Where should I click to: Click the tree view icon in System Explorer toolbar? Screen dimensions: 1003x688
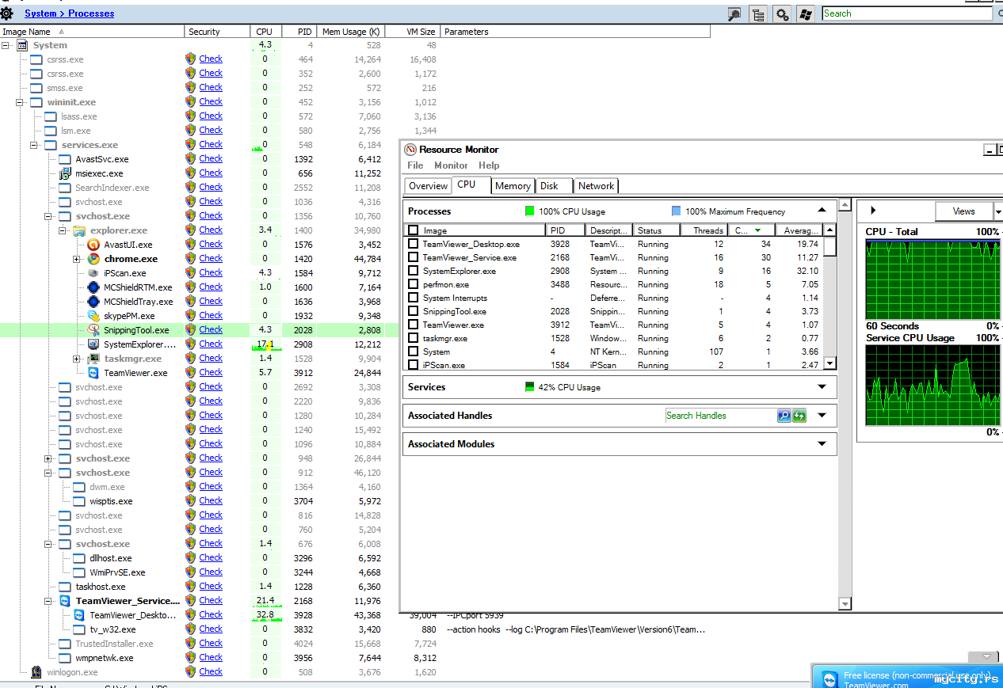759,13
